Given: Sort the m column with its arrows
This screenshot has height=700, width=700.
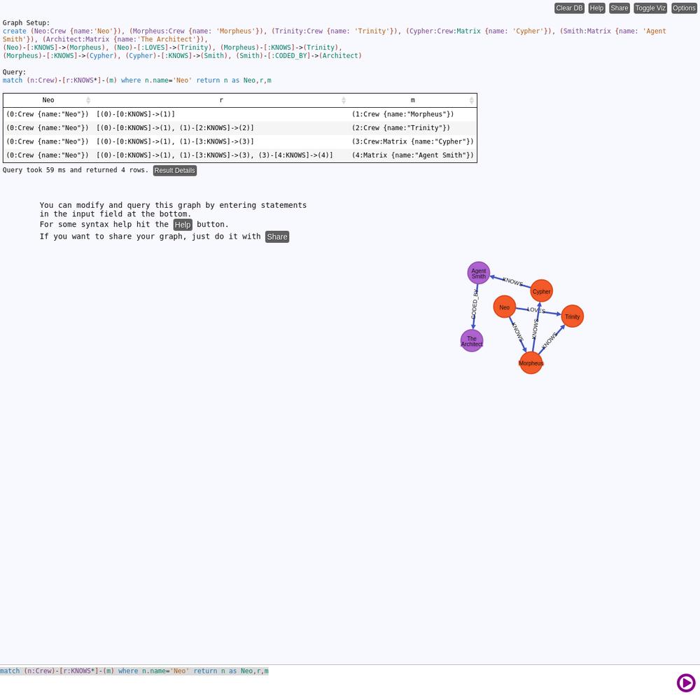Looking at the screenshot, I should click(471, 100).
